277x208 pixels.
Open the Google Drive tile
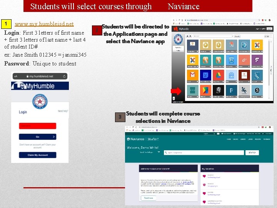click(x=219, y=76)
